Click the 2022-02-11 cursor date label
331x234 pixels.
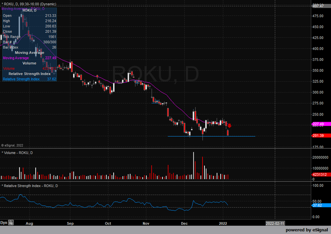[x=275, y=223]
